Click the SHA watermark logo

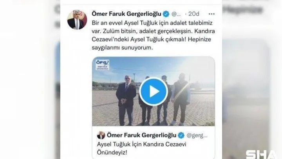[261, 154]
